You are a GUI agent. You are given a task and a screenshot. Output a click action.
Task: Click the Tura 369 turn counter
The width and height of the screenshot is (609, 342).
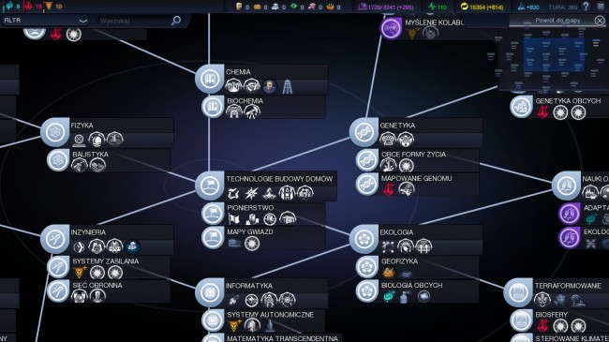coord(563,7)
